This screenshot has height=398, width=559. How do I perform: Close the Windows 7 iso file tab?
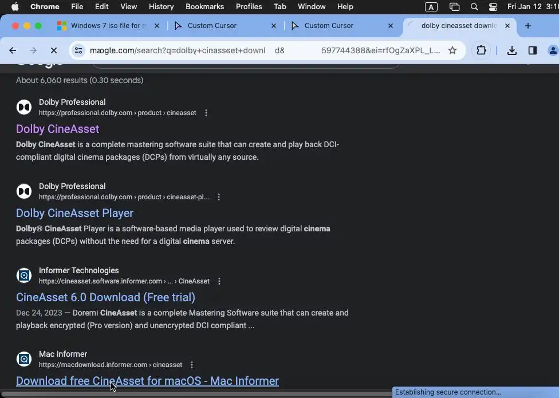coord(156,26)
